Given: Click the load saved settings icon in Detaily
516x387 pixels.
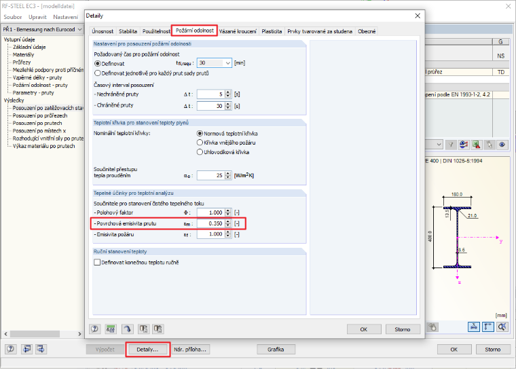Looking at the screenshot, I should pyautogui.click(x=143, y=329).
